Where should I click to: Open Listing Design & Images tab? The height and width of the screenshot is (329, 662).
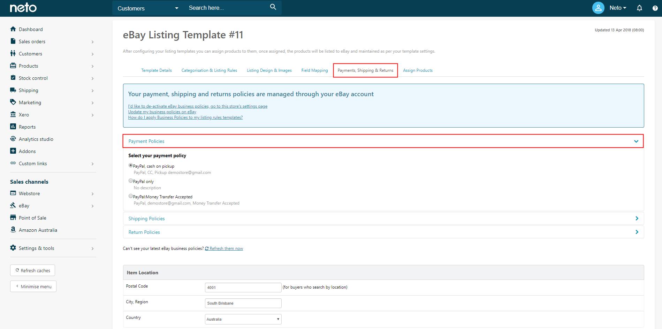click(269, 70)
